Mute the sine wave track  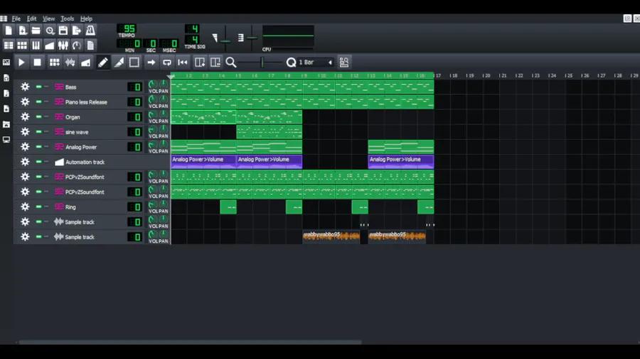39,132
